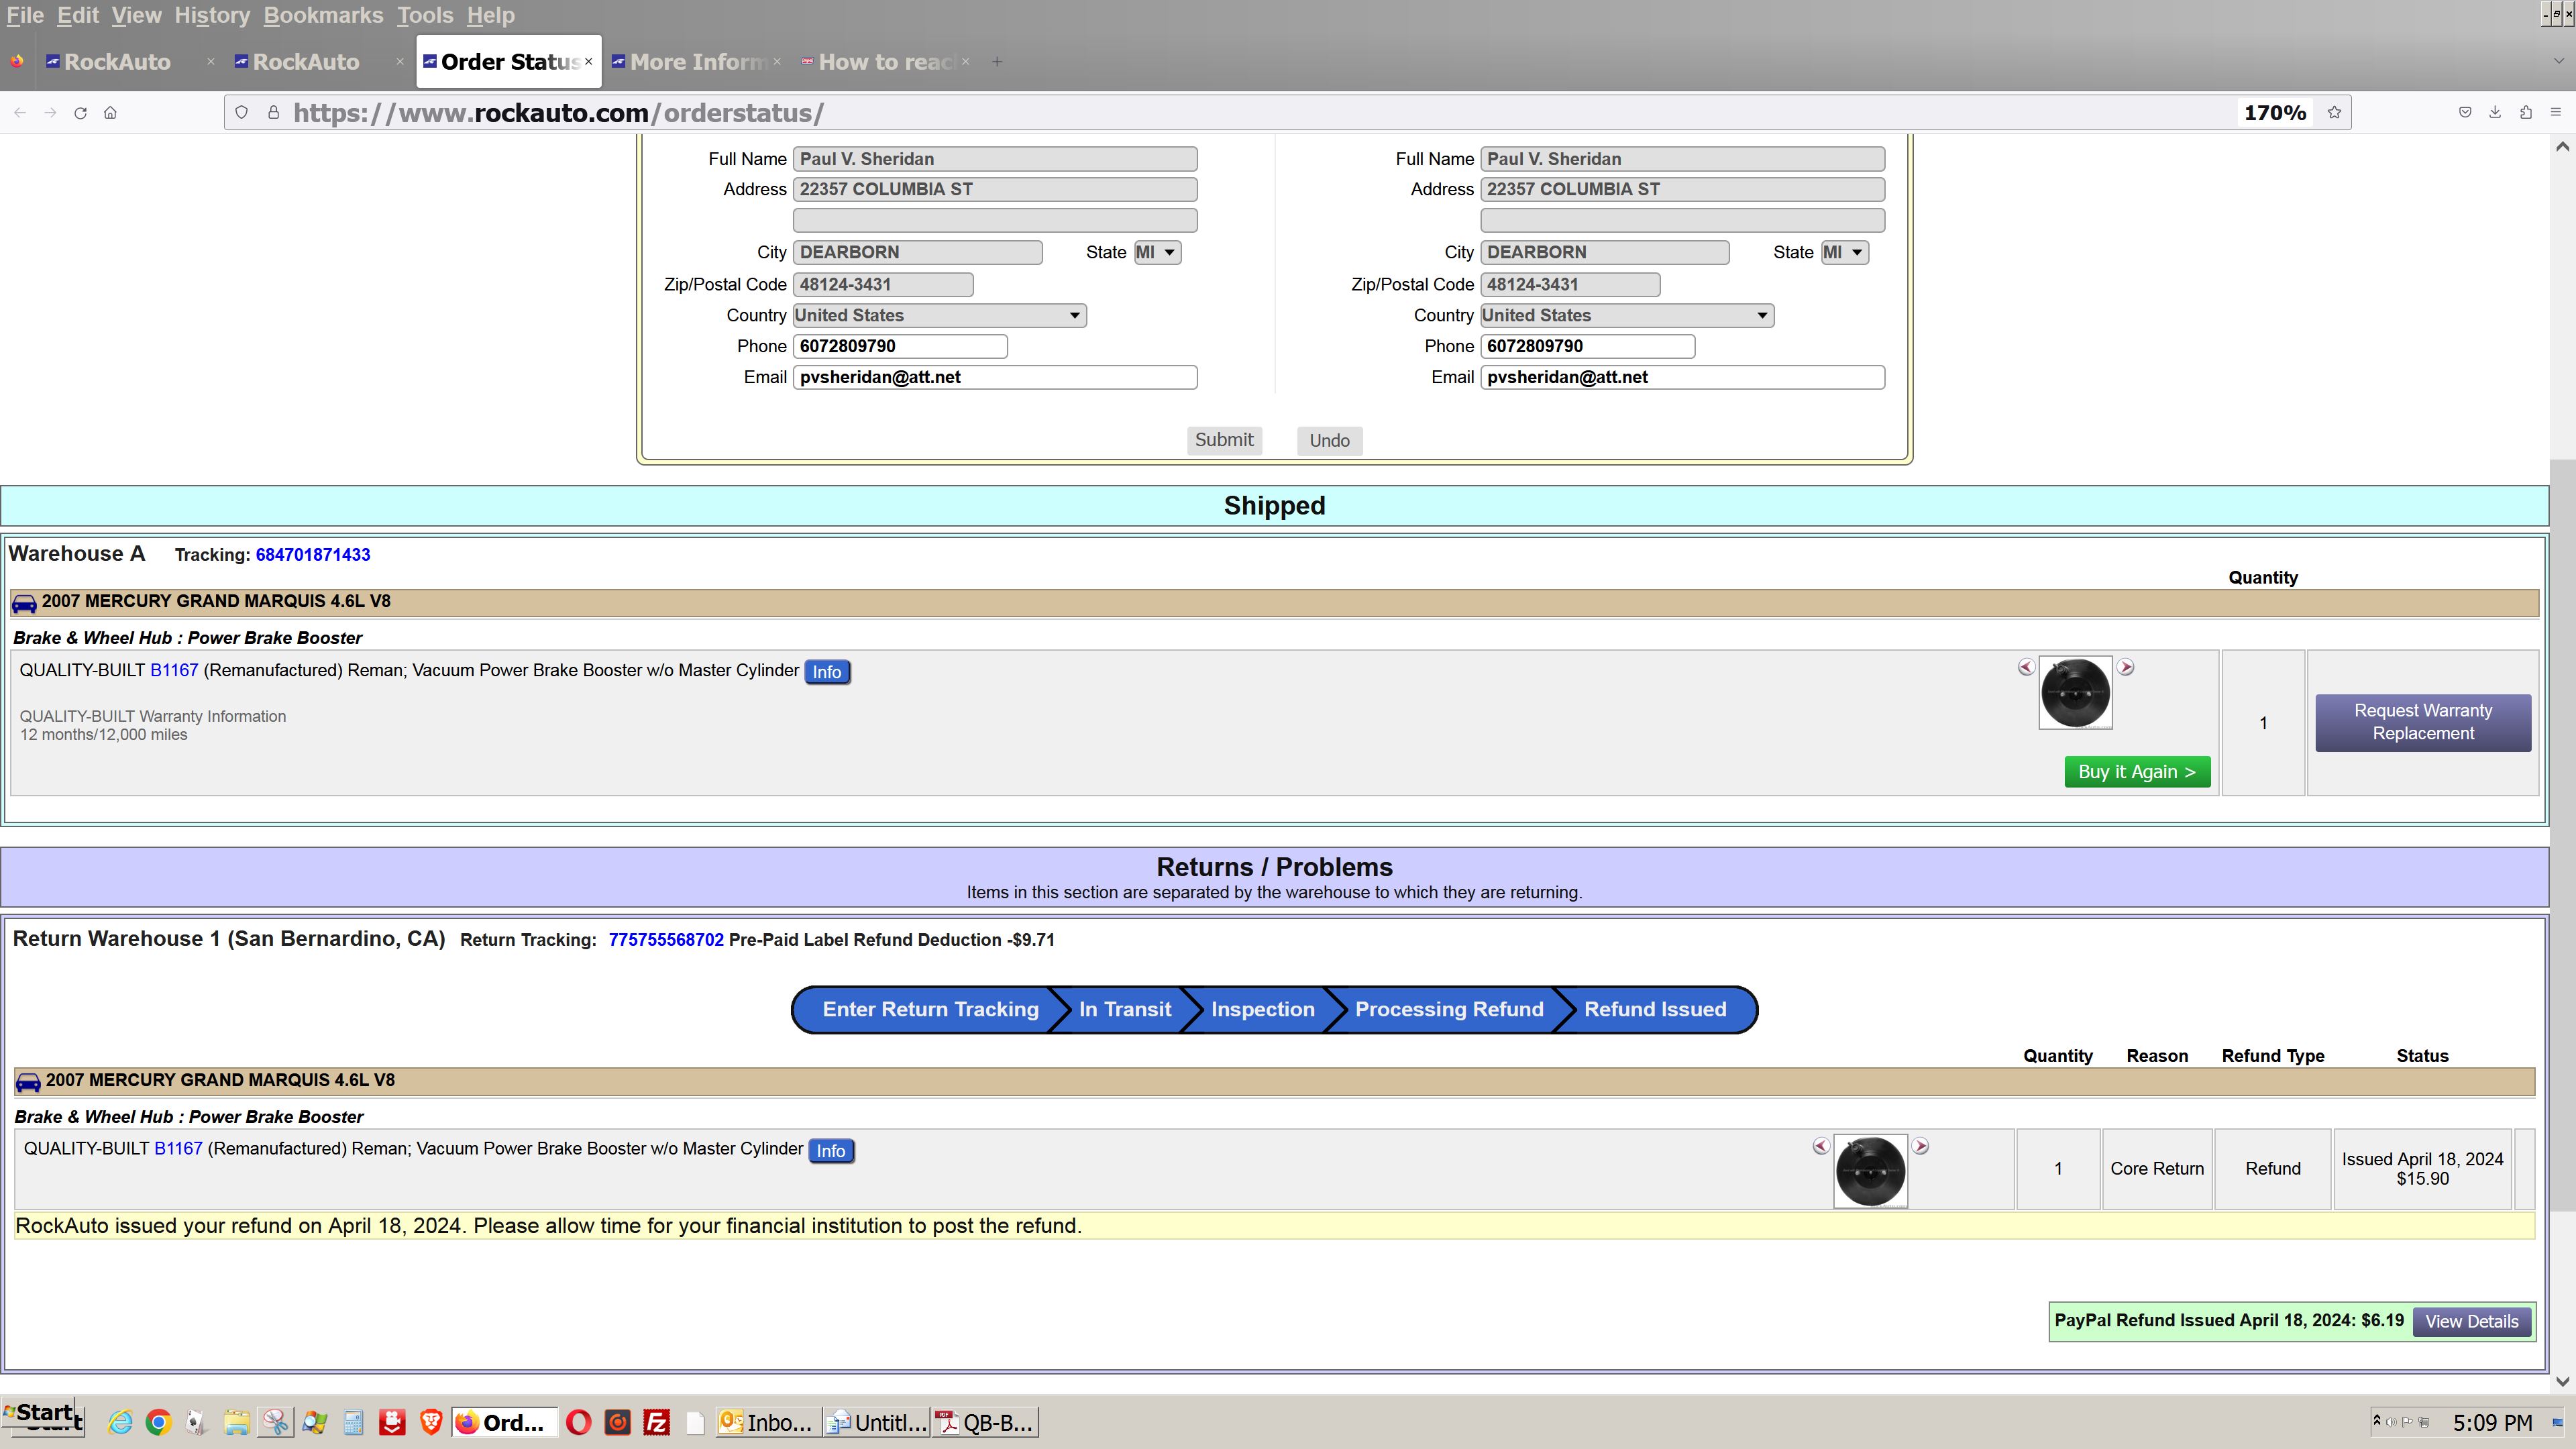
Task: Open FileZilla from the taskbar
Action: (x=656, y=1422)
